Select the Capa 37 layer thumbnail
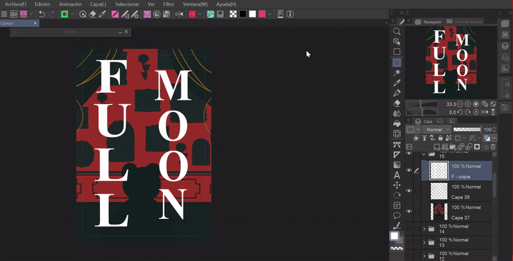The width and height of the screenshot is (513, 261). click(439, 210)
